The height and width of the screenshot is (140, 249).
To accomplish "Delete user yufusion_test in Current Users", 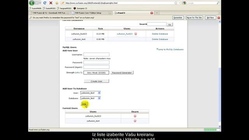I will [135, 121].
